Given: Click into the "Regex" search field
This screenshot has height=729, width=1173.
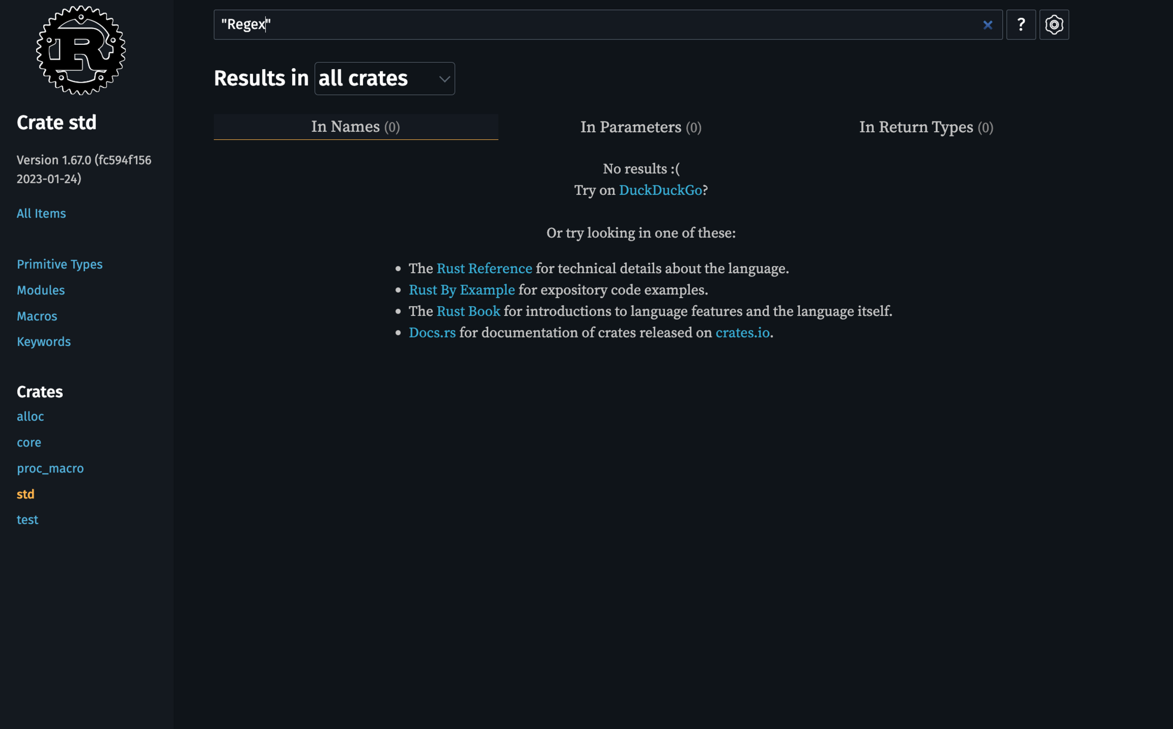Looking at the screenshot, I should [x=594, y=25].
